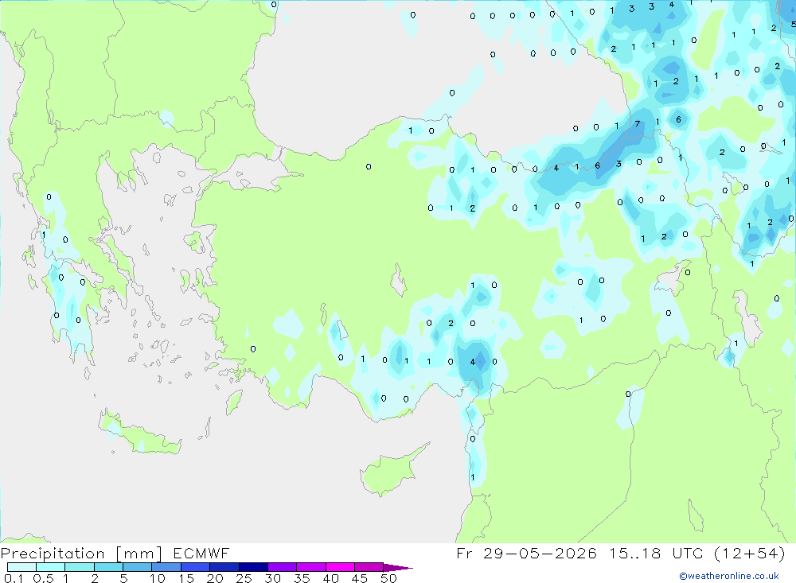This screenshot has height=583, width=796.
Task: Pick the 5–10 mm legend color swatch
Action: click(x=137, y=567)
